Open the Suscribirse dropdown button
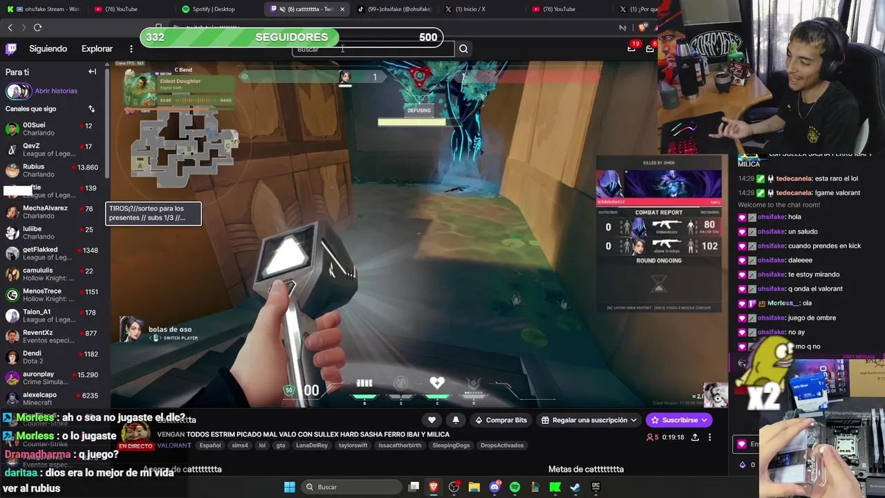This screenshot has width=885, height=498. 680,420
